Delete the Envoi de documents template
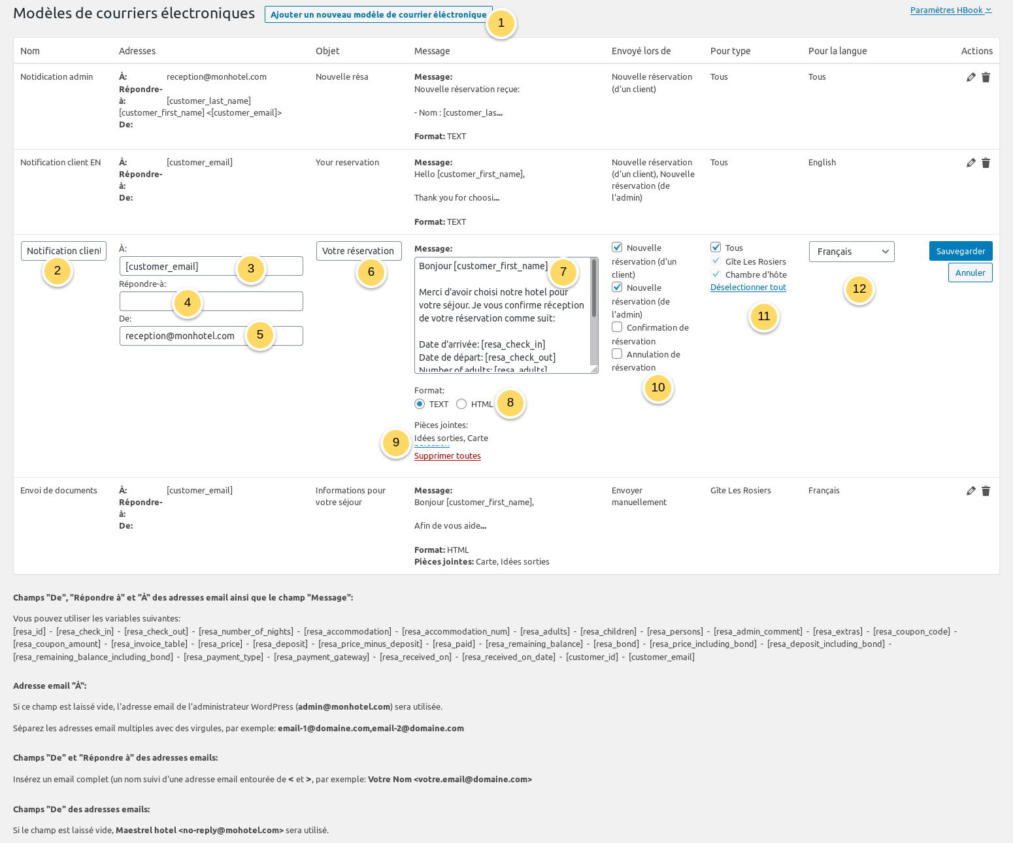The image size is (1013, 843). tap(986, 491)
